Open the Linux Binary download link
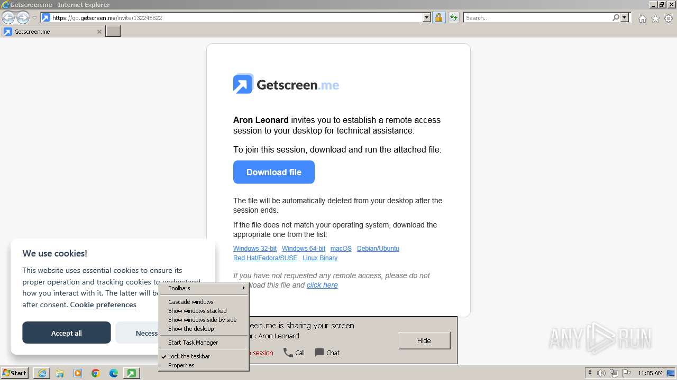Image resolution: width=677 pixels, height=380 pixels. point(320,258)
